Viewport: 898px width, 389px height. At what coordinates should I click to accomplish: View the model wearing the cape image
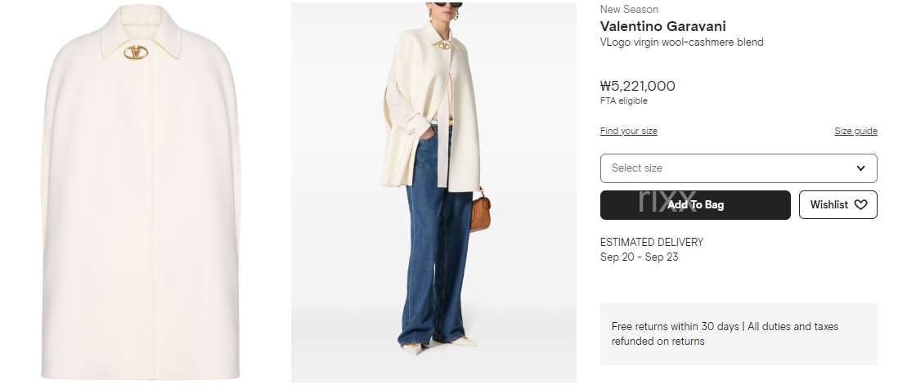click(433, 192)
